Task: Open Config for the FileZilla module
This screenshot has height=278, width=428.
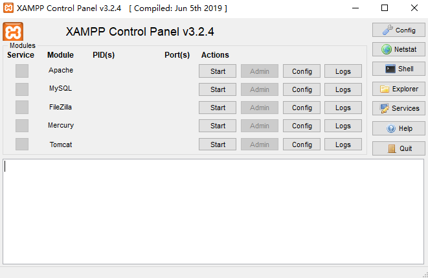Action: click(x=302, y=108)
